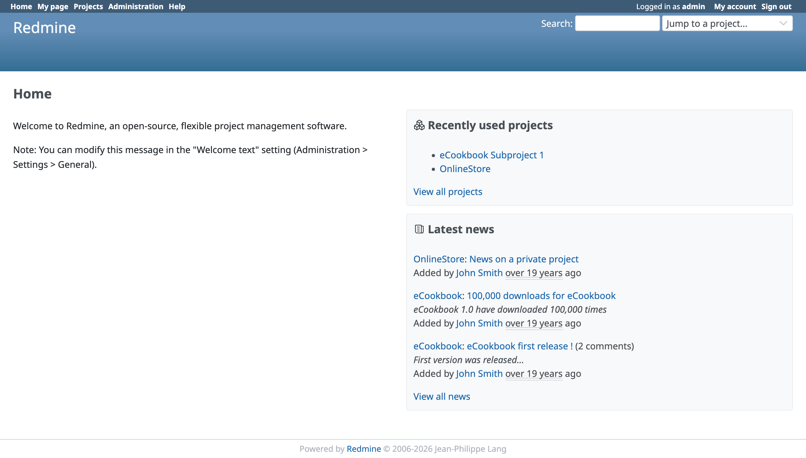Viewport: 806px width, 458px height.
Task: Open the OnlineStore recent project link
Action: 464,169
